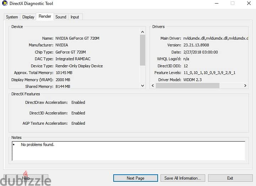Click the Notes text box
The height and width of the screenshot is (186, 256).
point(129,151)
